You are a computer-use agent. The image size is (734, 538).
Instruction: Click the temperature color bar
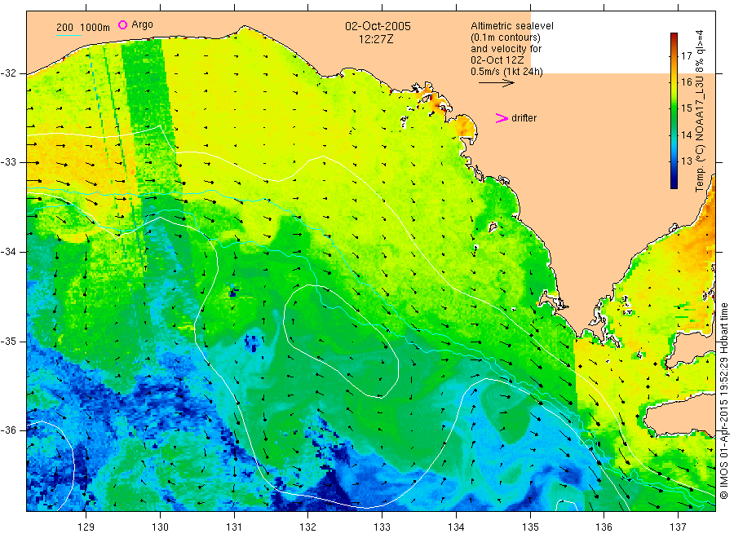point(674,111)
